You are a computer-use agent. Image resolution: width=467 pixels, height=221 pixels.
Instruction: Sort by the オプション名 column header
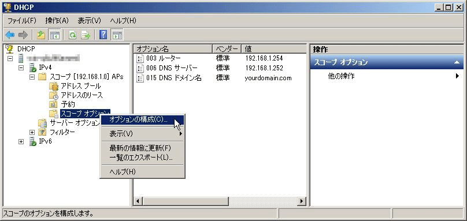point(173,49)
